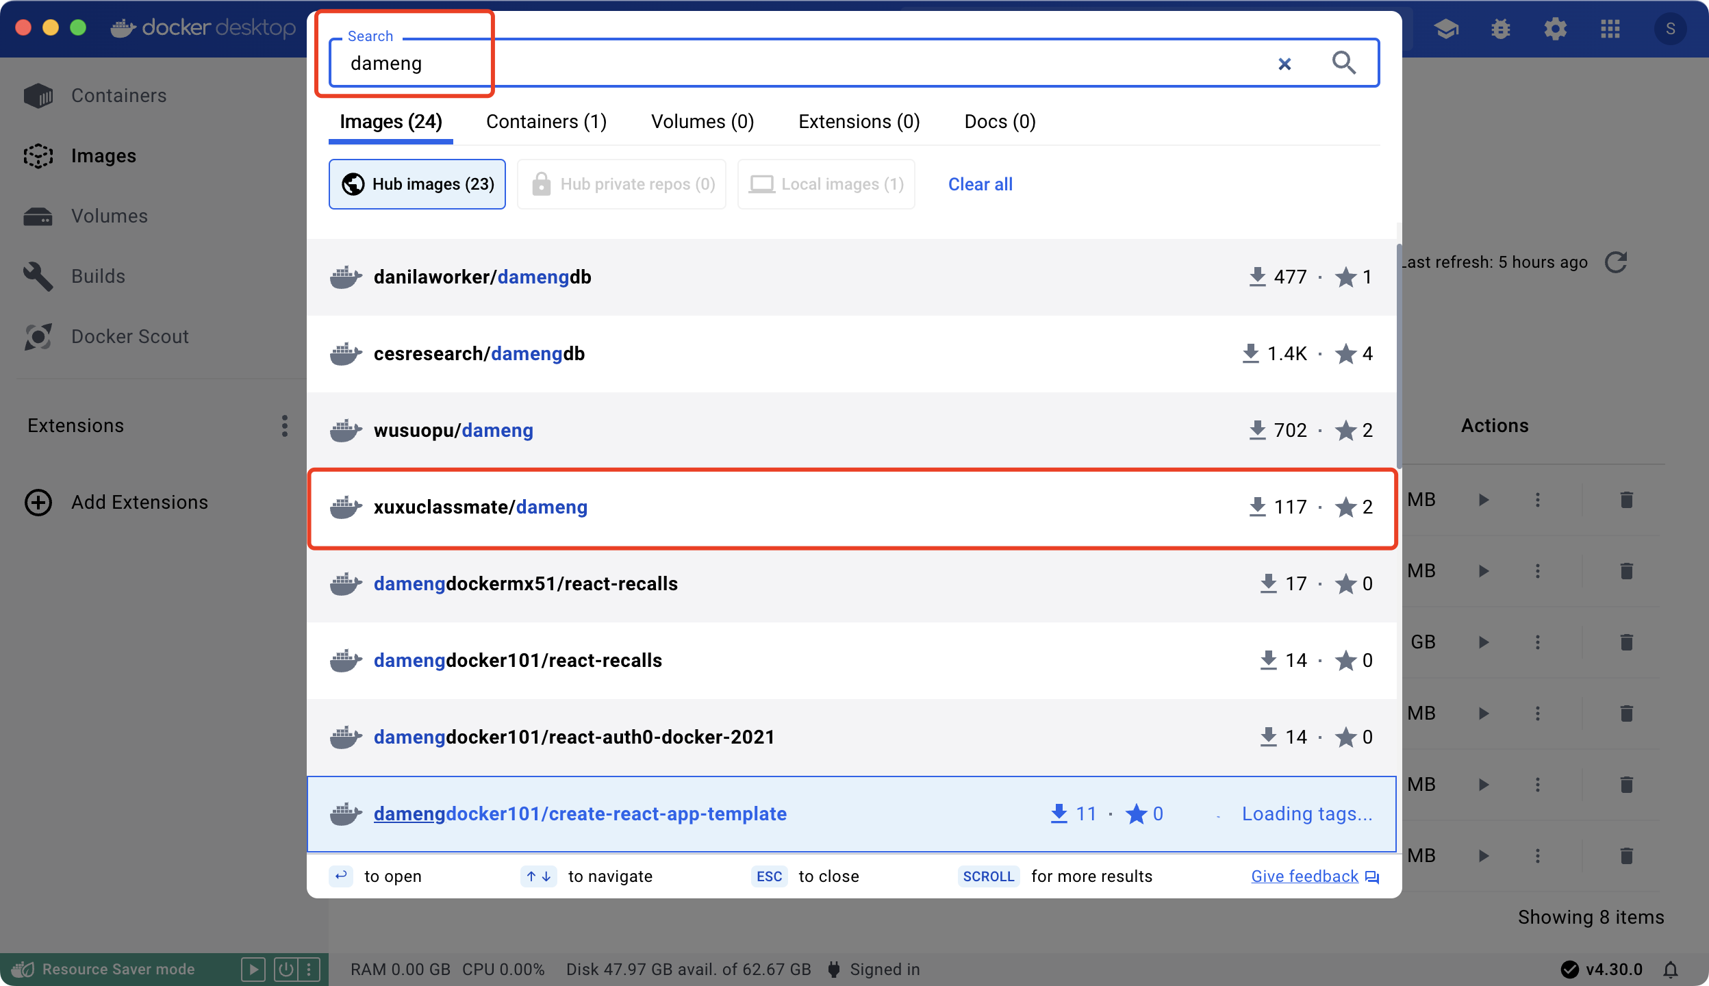Click the power icon in the status bar
Image resolution: width=1709 pixels, height=986 pixels.
pos(286,970)
